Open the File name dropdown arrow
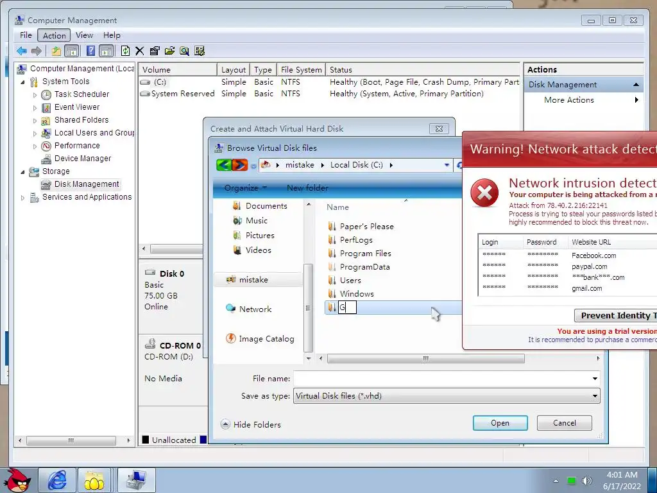 pos(595,379)
